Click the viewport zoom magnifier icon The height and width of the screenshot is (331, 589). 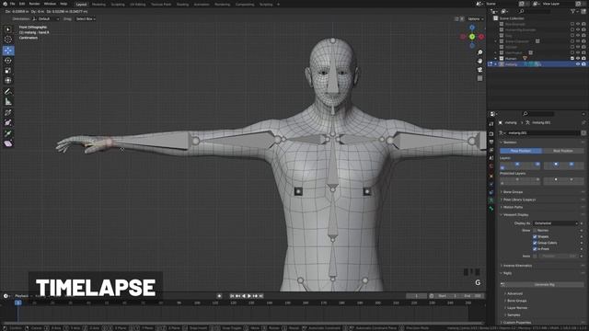(479, 52)
